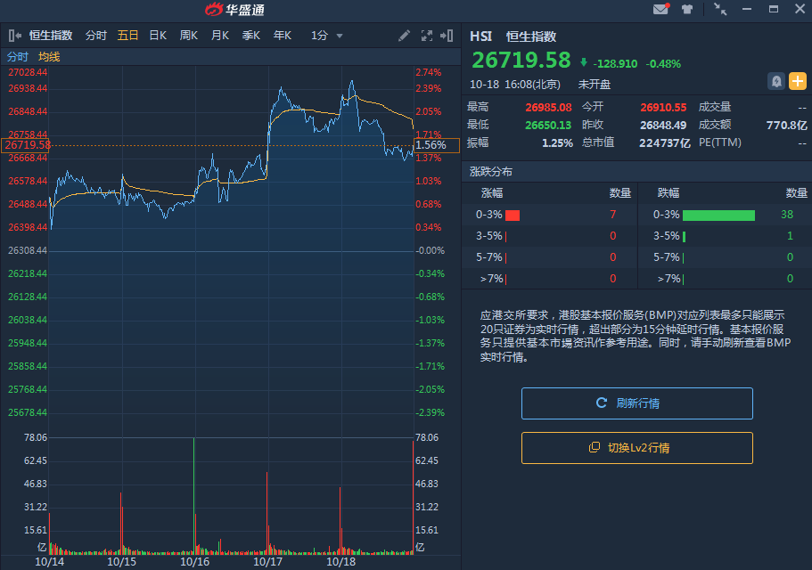Switch to the 周K chart tab
Screen dimensions: 812x570
coord(189,36)
